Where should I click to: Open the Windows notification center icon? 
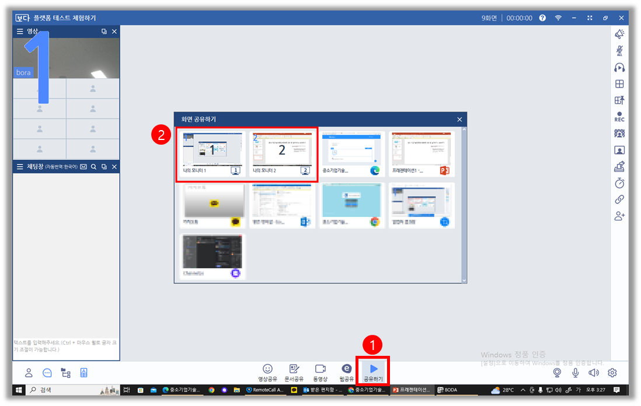(616, 390)
